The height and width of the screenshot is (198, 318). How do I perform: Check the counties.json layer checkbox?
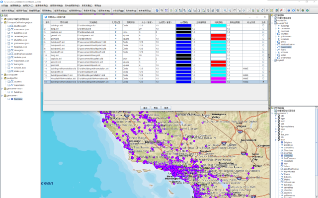click(9, 26)
